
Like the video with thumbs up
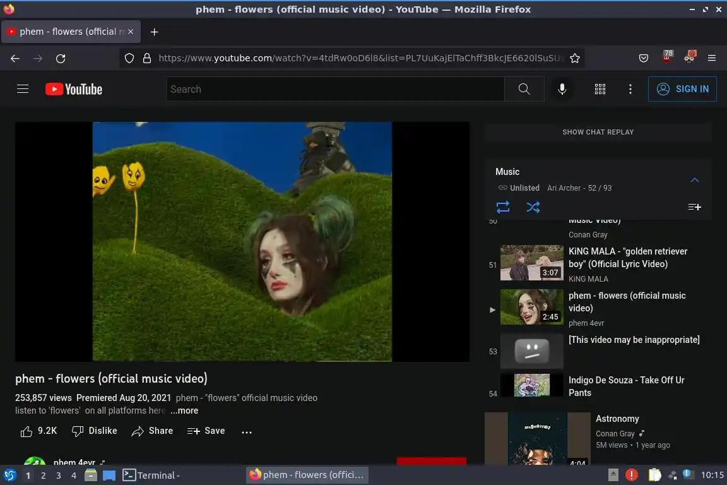coord(38,431)
